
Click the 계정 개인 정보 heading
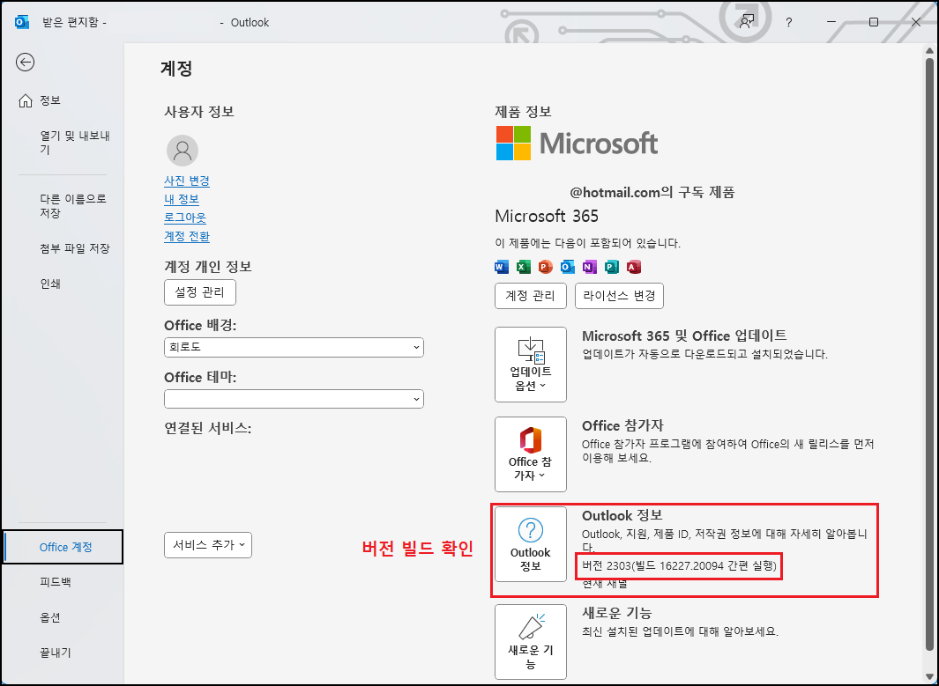point(208,266)
